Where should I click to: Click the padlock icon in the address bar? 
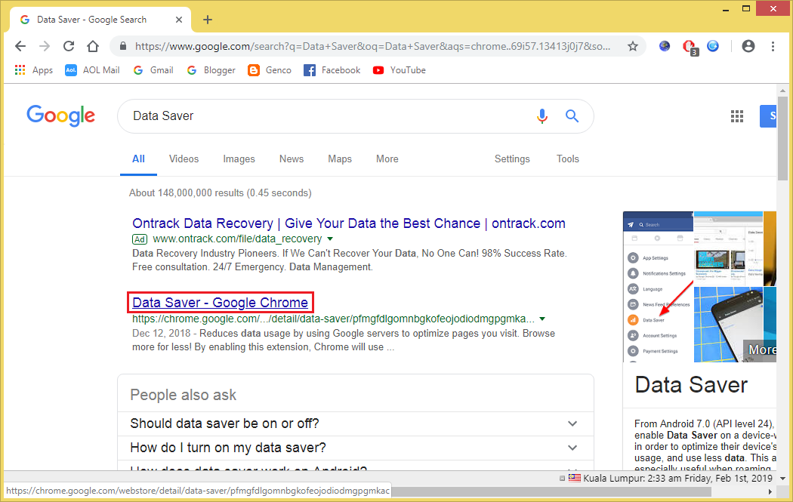122,46
